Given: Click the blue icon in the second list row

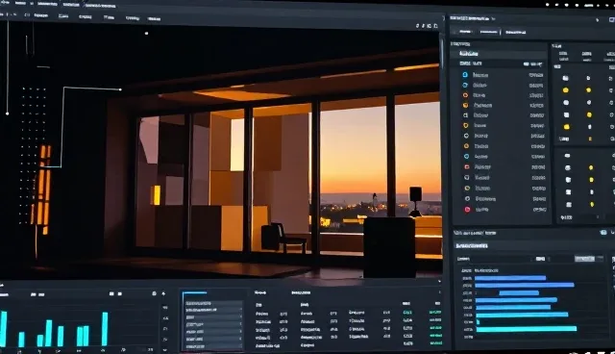Looking at the screenshot, I should (x=465, y=85).
